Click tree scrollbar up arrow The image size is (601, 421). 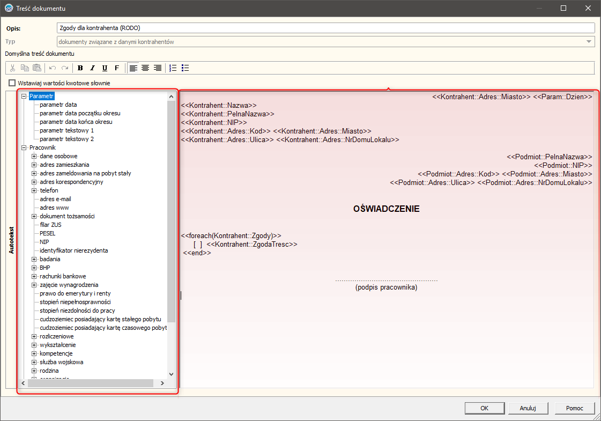[x=172, y=97]
